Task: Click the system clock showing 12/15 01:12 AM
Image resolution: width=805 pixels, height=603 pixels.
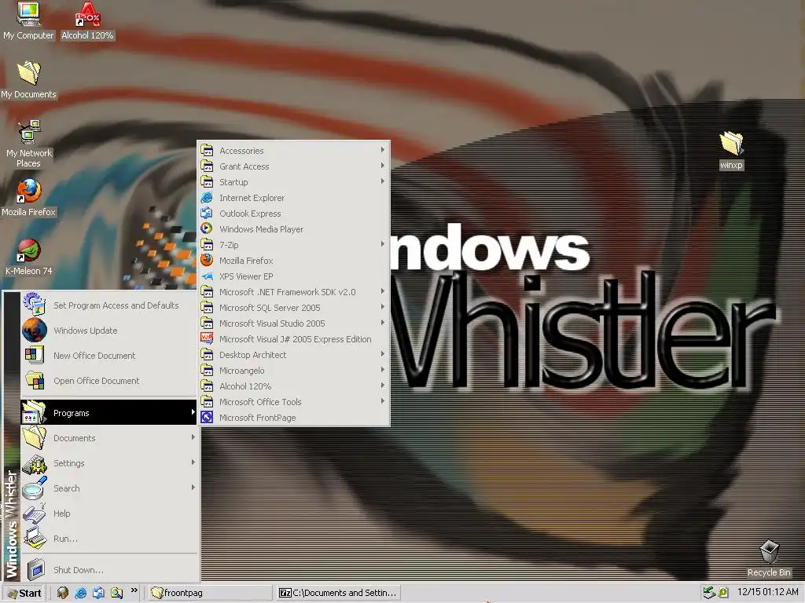Action: [x=767, y=592]
